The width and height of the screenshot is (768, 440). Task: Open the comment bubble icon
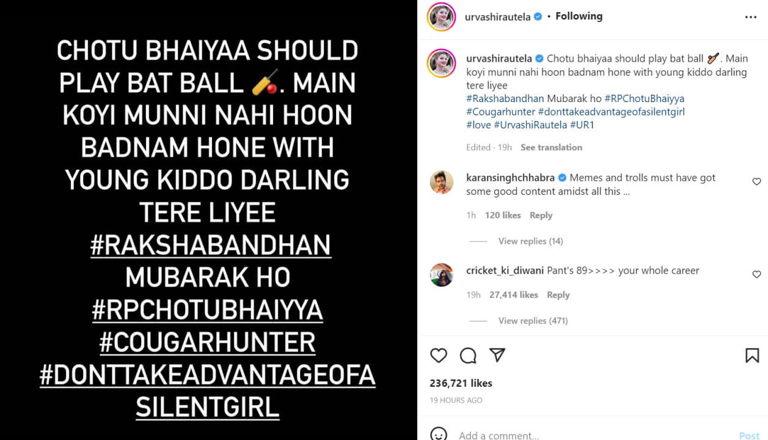[x=468, y=355]
